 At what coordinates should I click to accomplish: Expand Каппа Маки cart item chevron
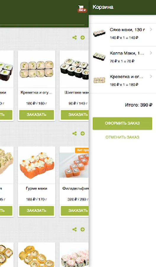[151, 53]
